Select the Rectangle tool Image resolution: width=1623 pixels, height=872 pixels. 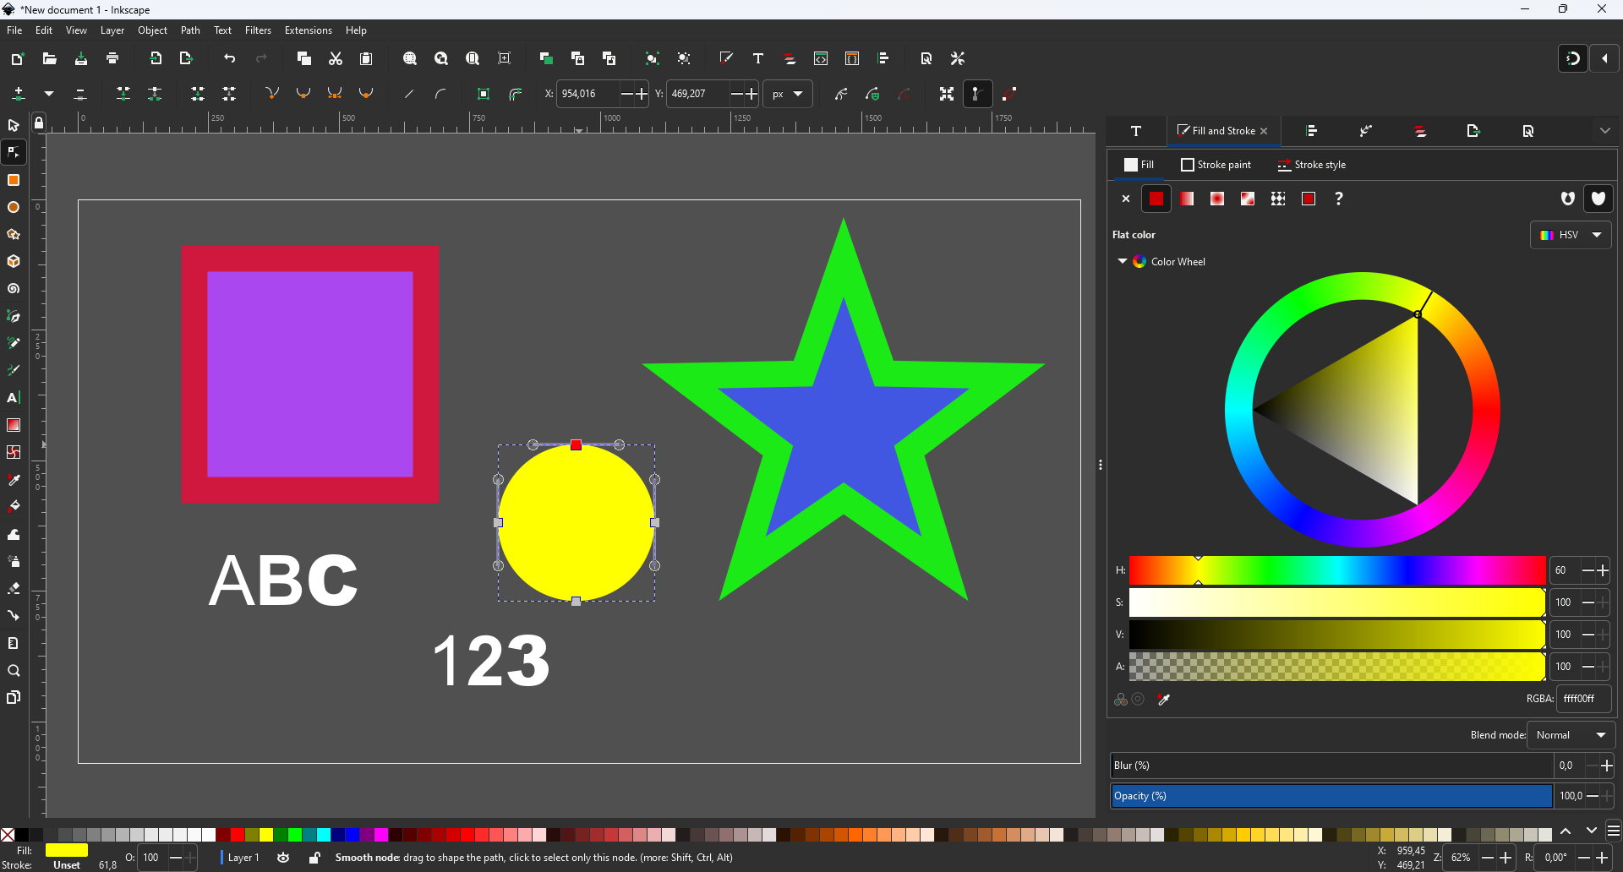[x=14, y=180]
